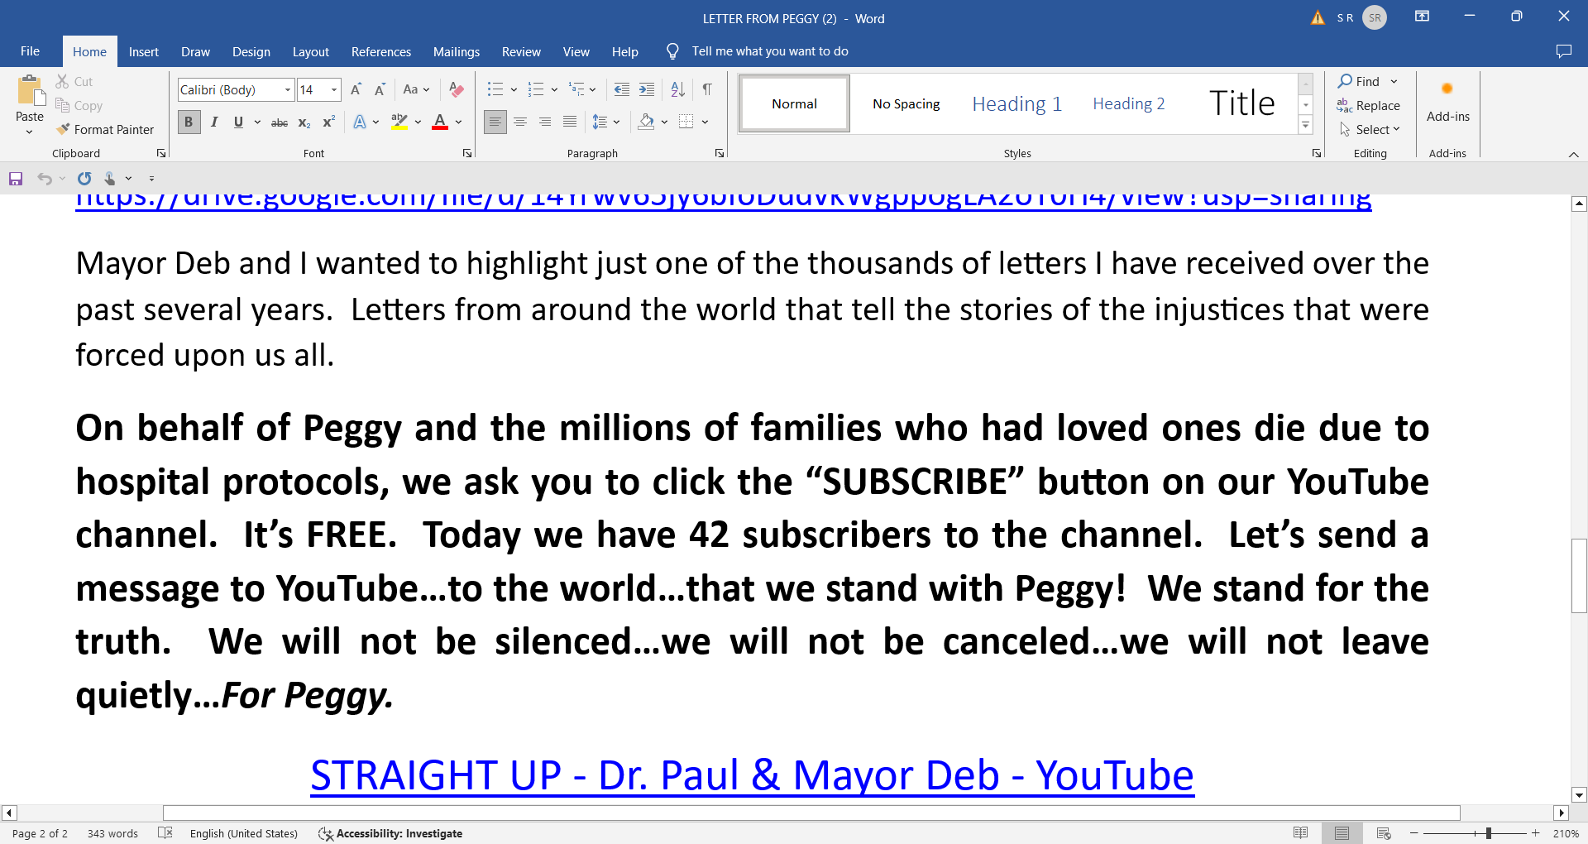Screen dimensions: 1588x844
Task: Apply subscript formatting
Action: point(304,122)
